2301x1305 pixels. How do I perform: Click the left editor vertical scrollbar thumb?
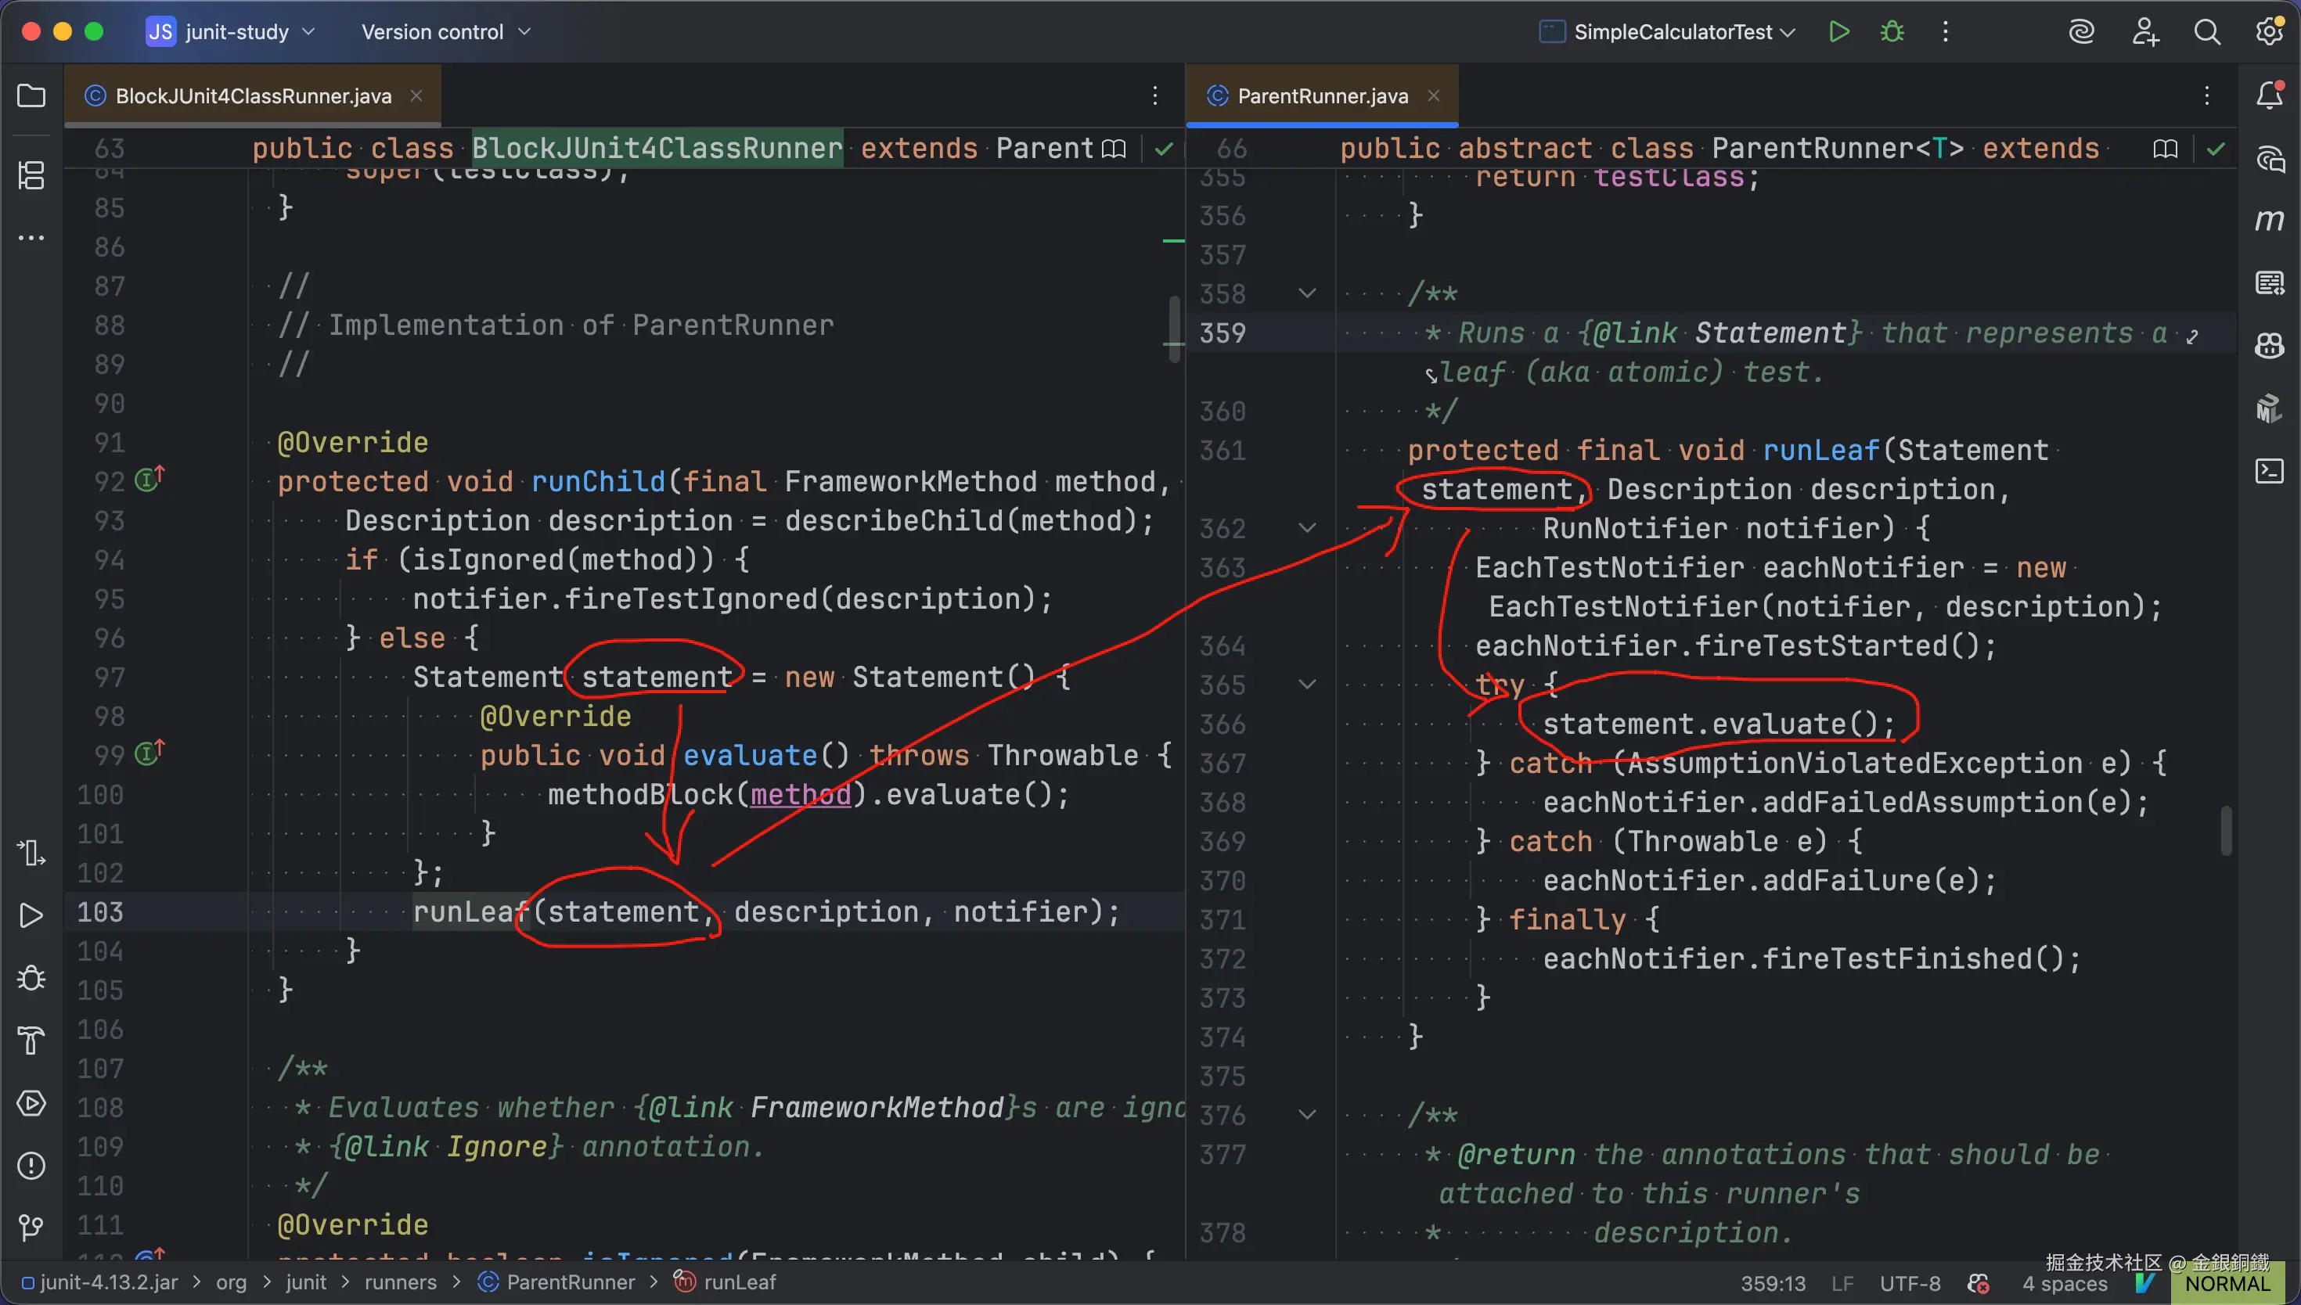[x=1174, y=329]
